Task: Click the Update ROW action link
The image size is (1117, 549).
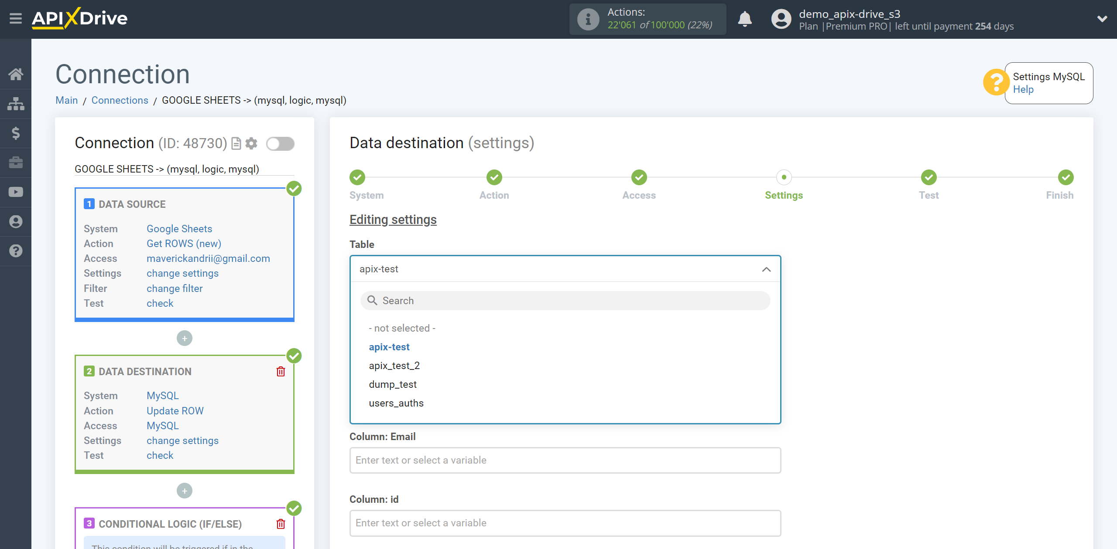Action: click(175, 411)
